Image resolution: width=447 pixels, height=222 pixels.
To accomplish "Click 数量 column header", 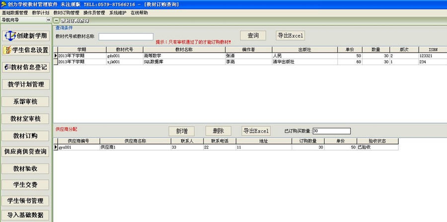I will tap(376, 50).
